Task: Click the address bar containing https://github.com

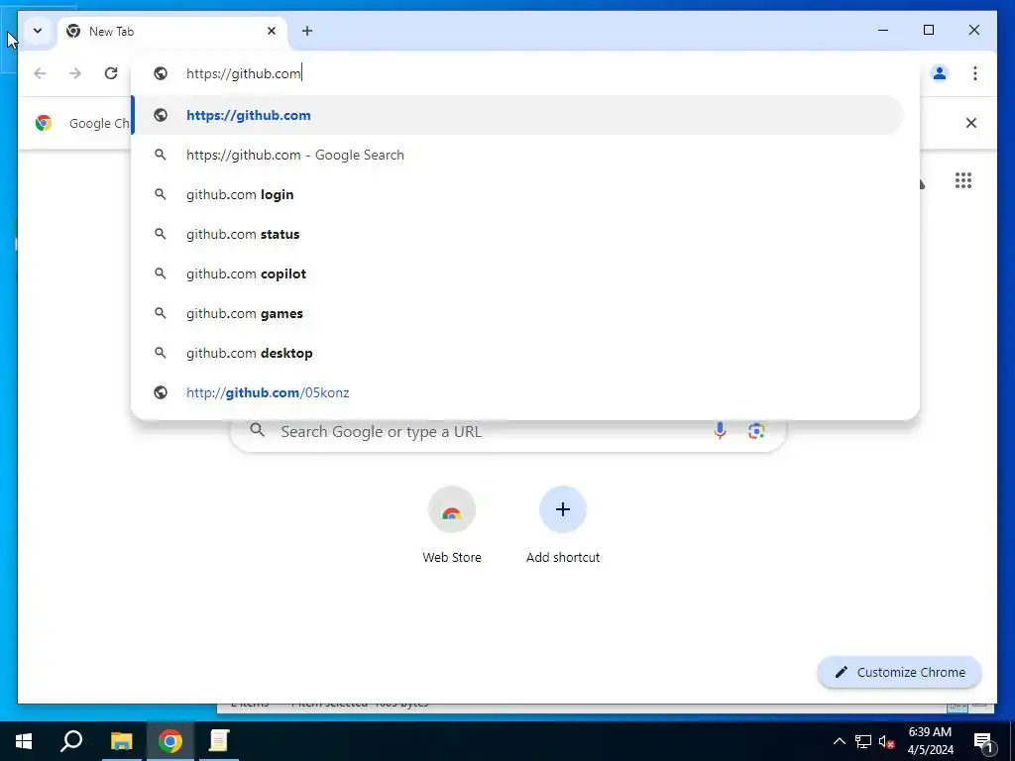Action: 524,73
